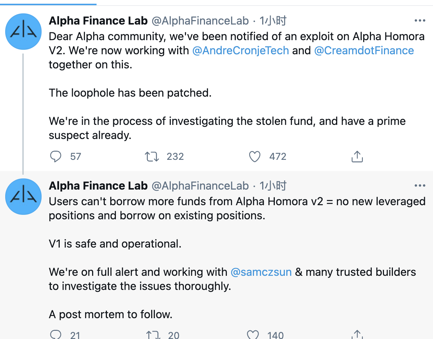The image size is (433, 339).
Task: Share the first tweet about the exploit
Action: (x=357, y=156)
